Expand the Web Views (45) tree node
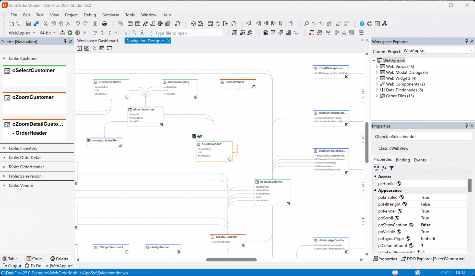This screenshot has width=475, height=276. click(377, 66)
